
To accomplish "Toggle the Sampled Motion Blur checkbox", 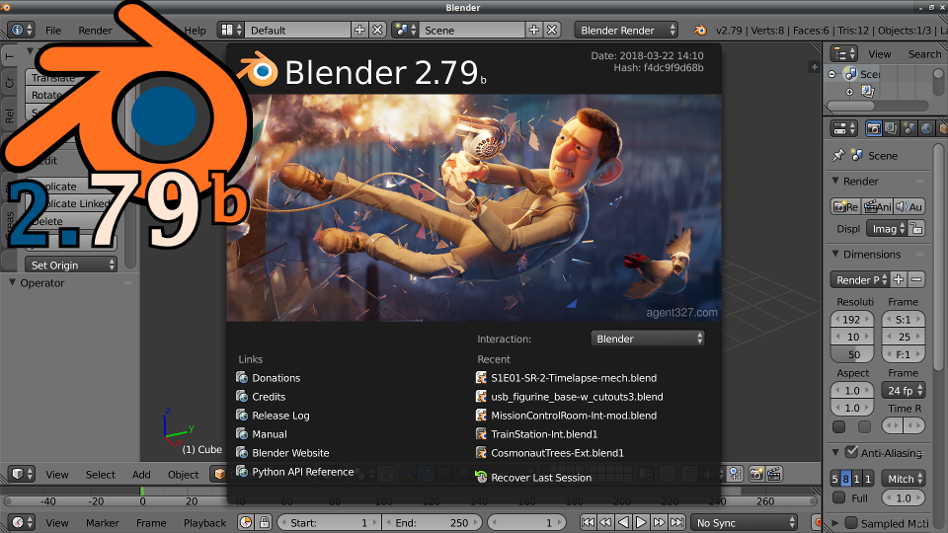I will pyautogui.click(x=851, y=523).
